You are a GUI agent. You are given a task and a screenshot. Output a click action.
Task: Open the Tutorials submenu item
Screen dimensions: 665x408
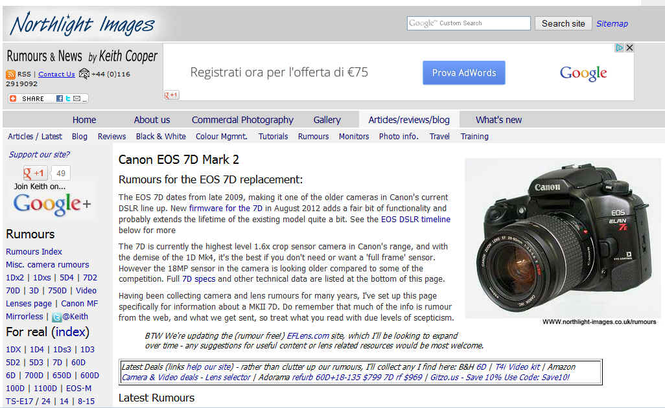pos(273,137)
